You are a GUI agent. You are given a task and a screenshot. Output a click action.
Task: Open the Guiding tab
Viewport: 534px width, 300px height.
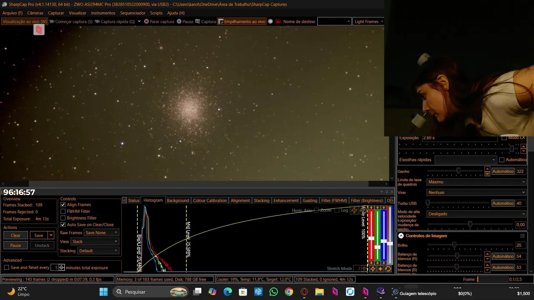[x=310, y=200]
